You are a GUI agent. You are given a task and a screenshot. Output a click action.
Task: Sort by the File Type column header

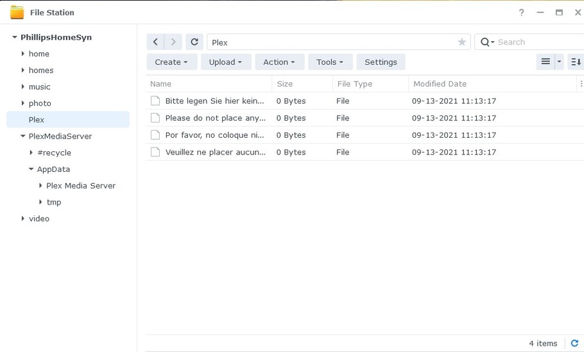point(370,84)
